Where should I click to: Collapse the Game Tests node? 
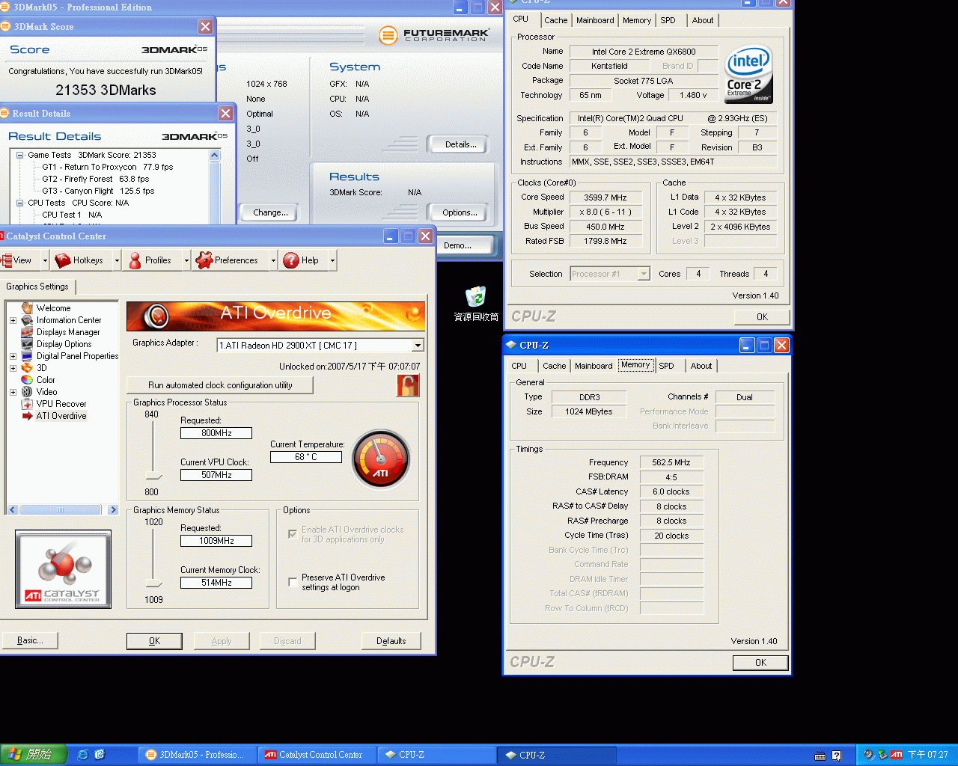(x=20, y=155)
